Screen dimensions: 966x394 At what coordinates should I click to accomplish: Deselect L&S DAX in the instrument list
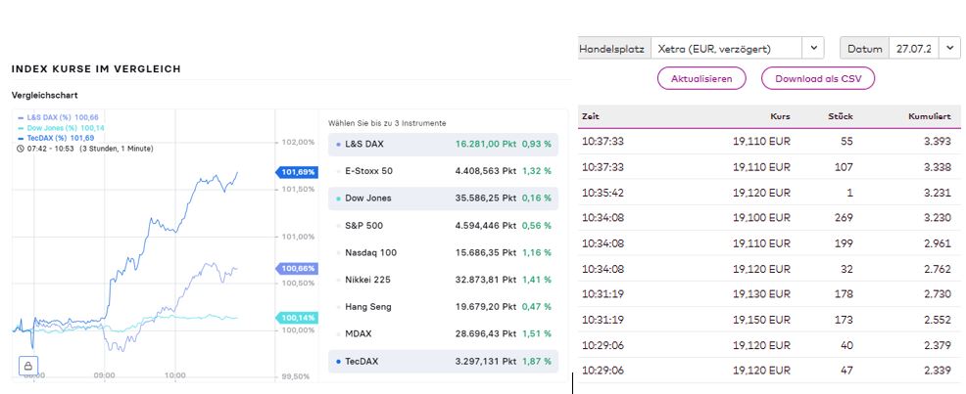coord(443,144)
